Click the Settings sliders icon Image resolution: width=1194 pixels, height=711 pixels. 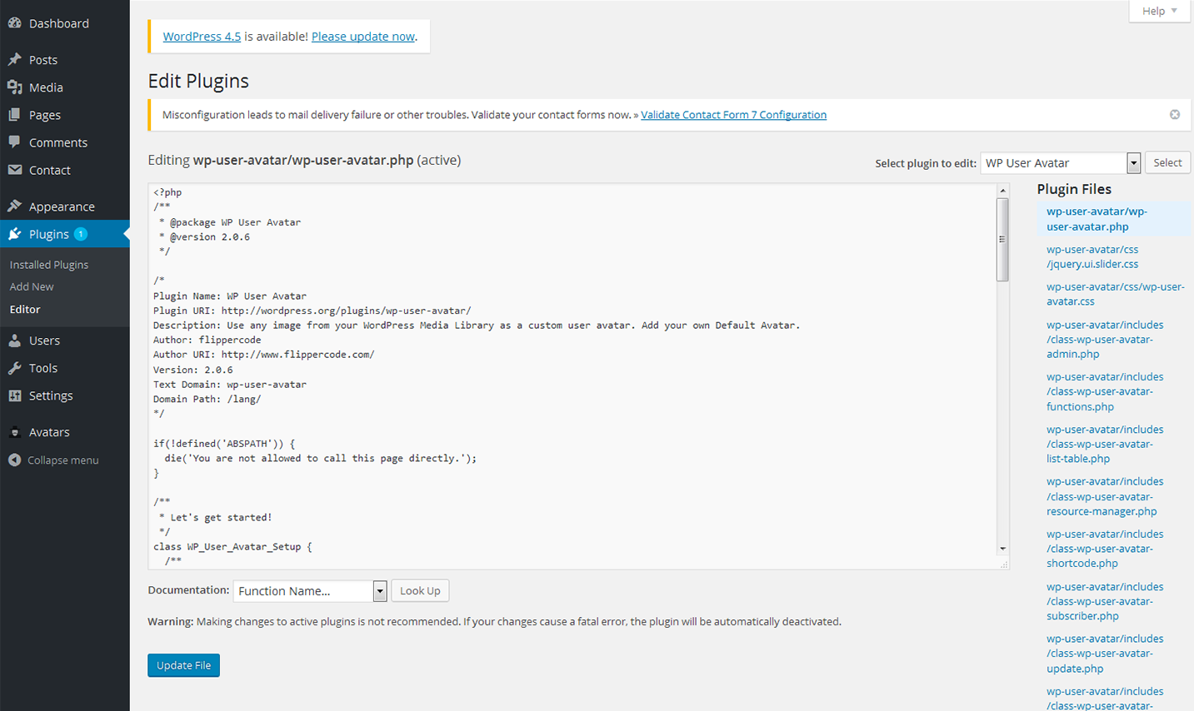(15, 395)
